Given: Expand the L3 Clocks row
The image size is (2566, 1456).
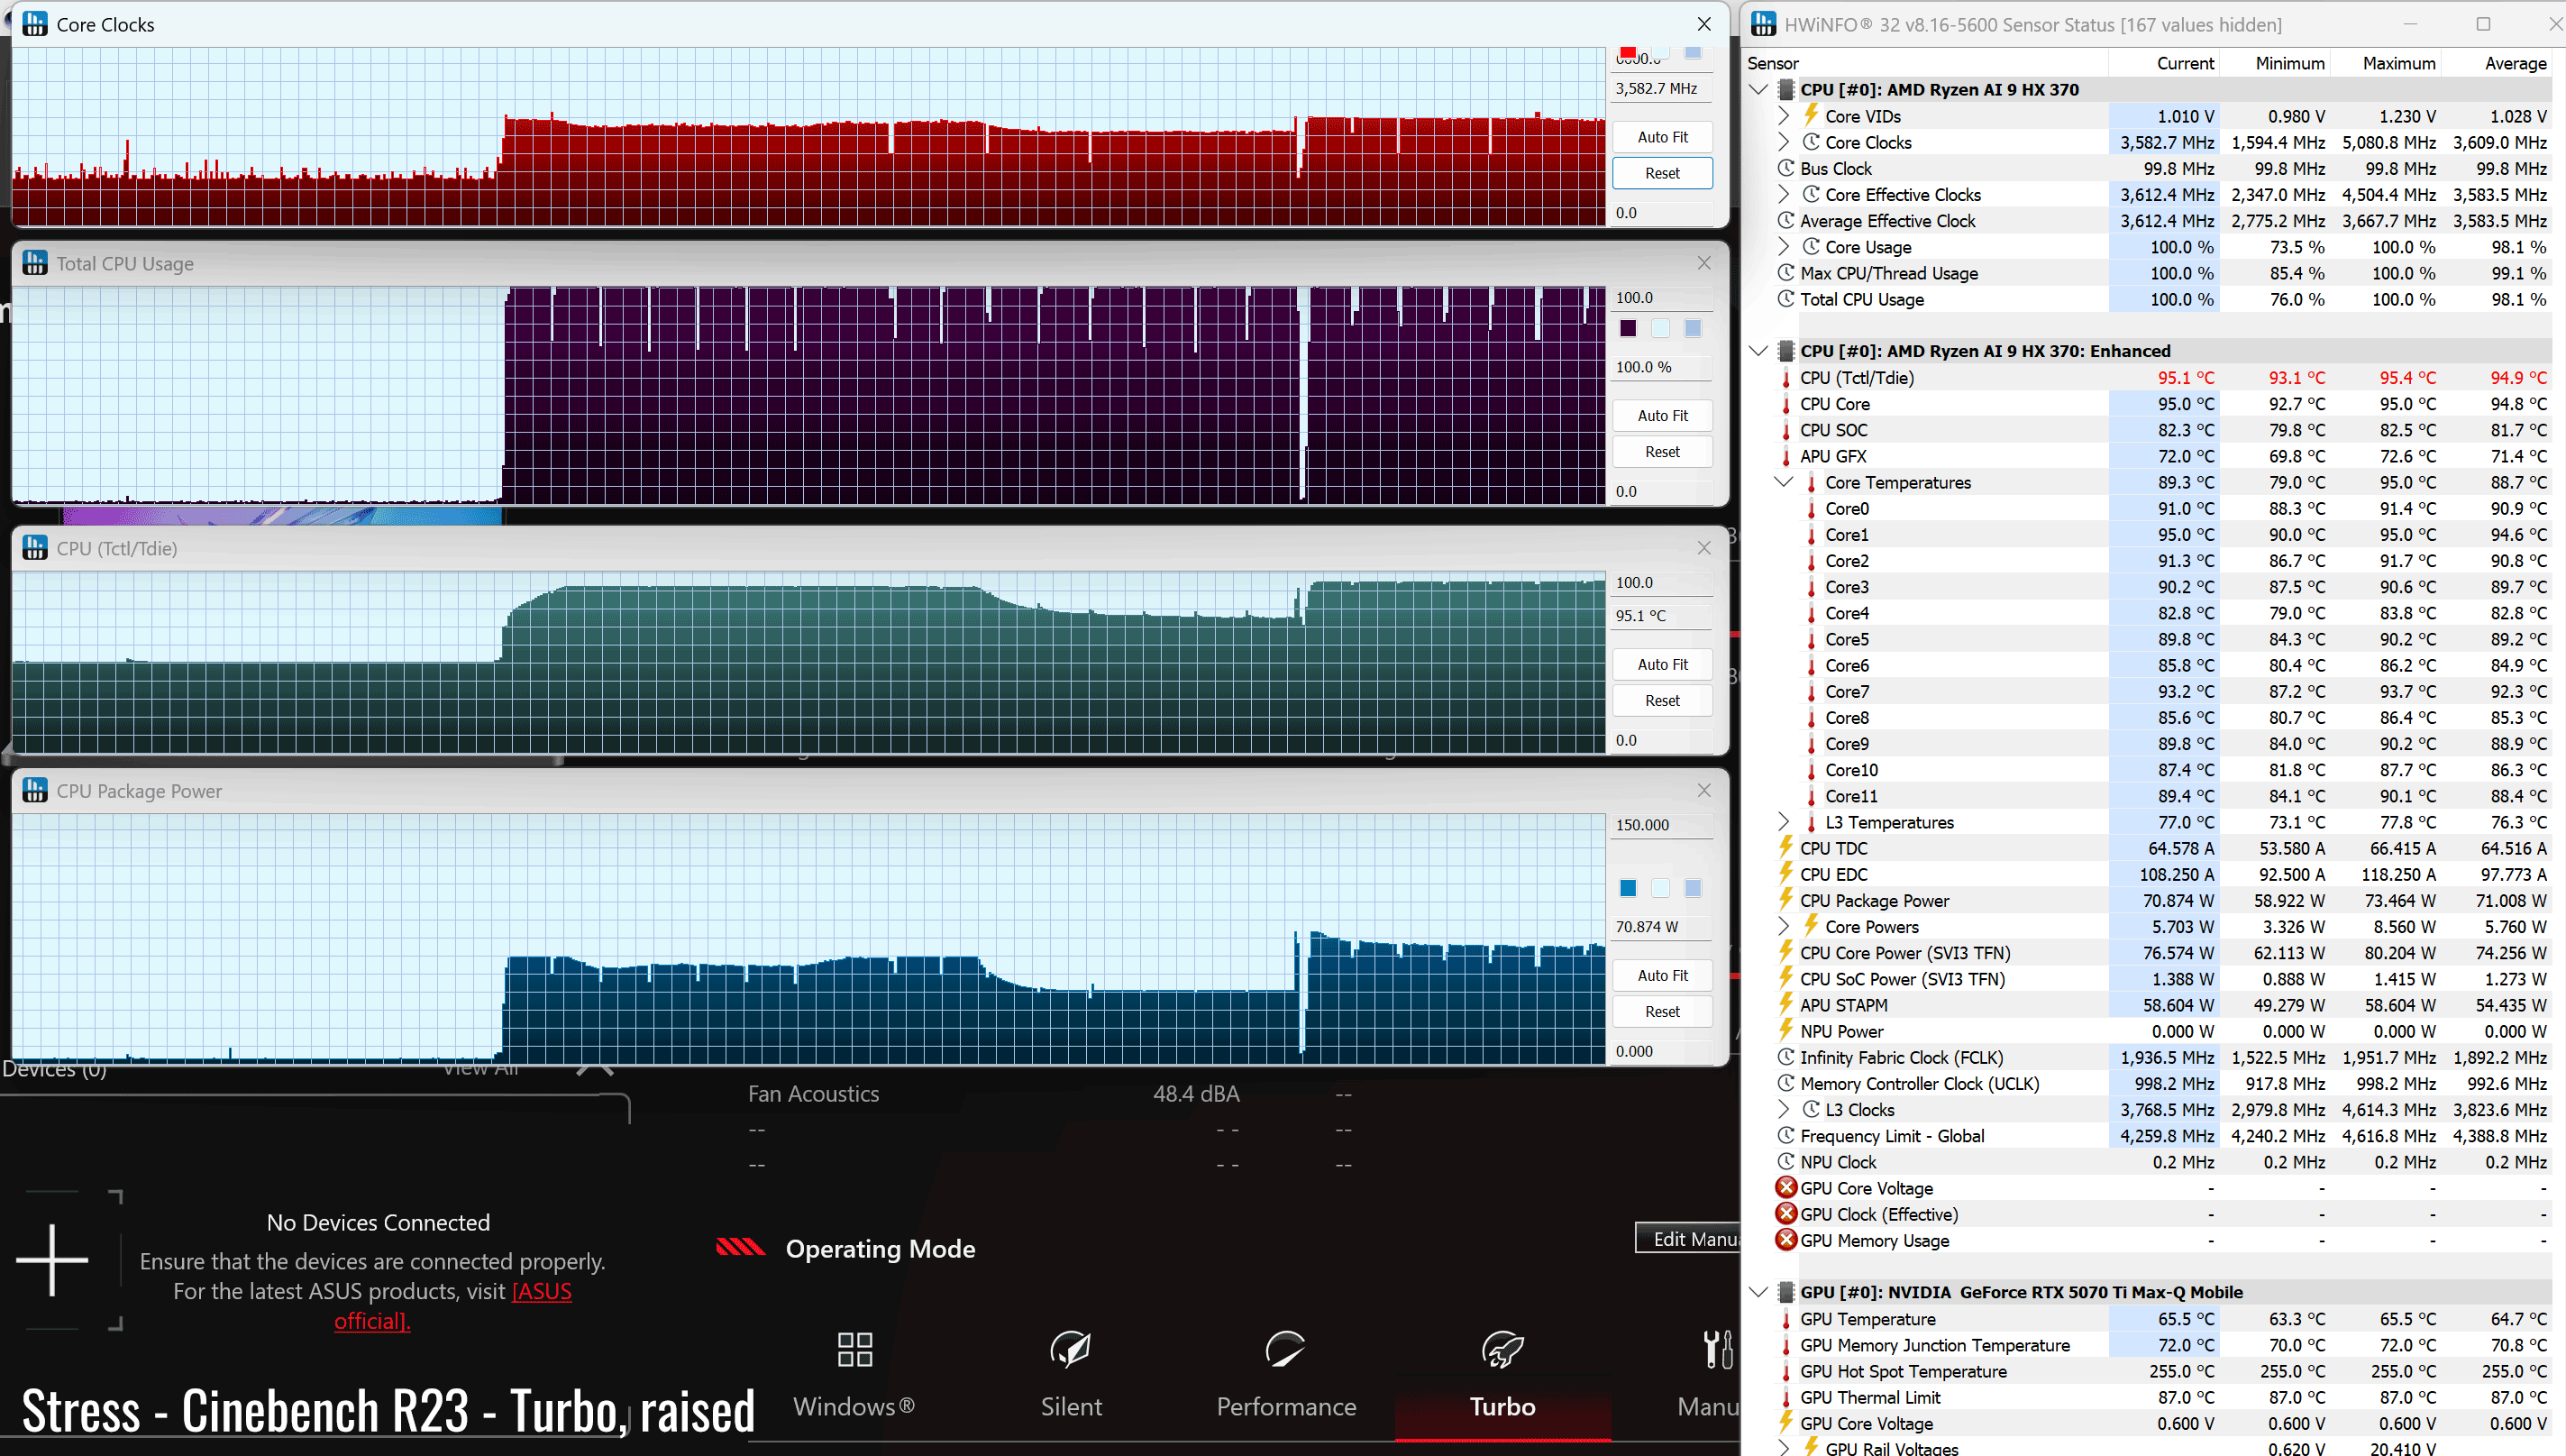Looking at the screenshot, I should pyautogui.click(x=1784, y=1109).
